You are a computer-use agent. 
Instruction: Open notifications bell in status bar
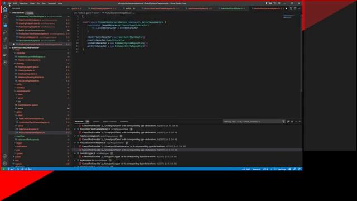(x=300, y=169)
